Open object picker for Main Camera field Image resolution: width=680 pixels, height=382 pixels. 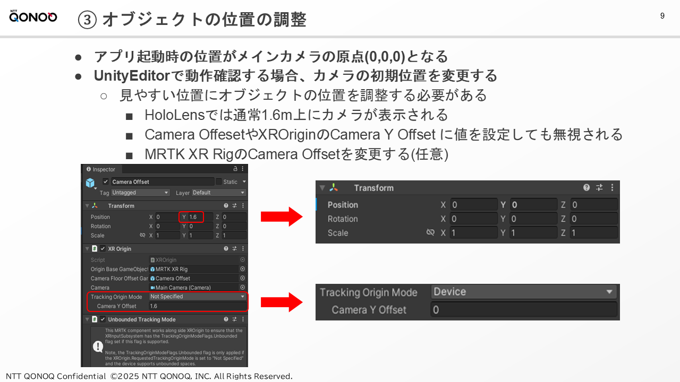point(243,288)
